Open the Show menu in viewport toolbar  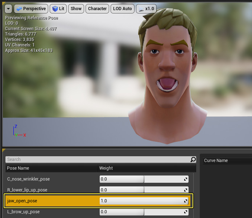(x=76, y=9)
